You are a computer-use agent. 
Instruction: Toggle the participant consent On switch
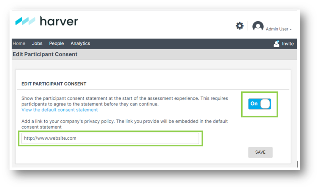pos(259,104)
